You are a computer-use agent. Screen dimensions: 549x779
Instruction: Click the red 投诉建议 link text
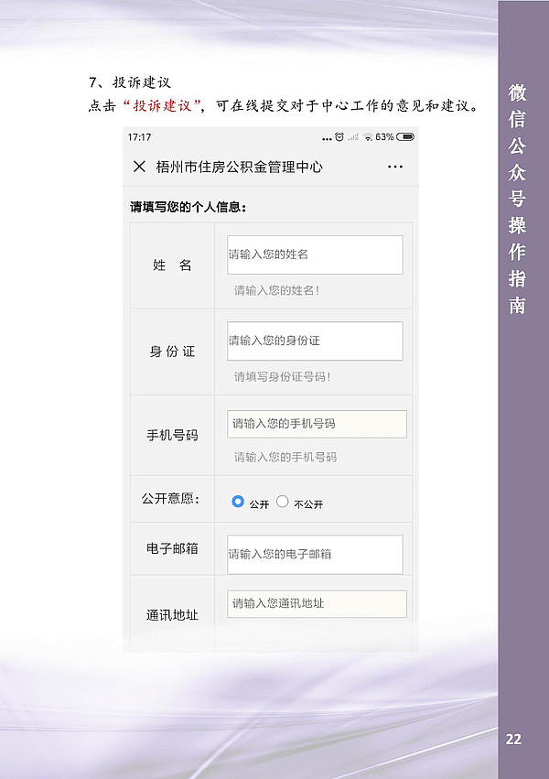(167, 105)
